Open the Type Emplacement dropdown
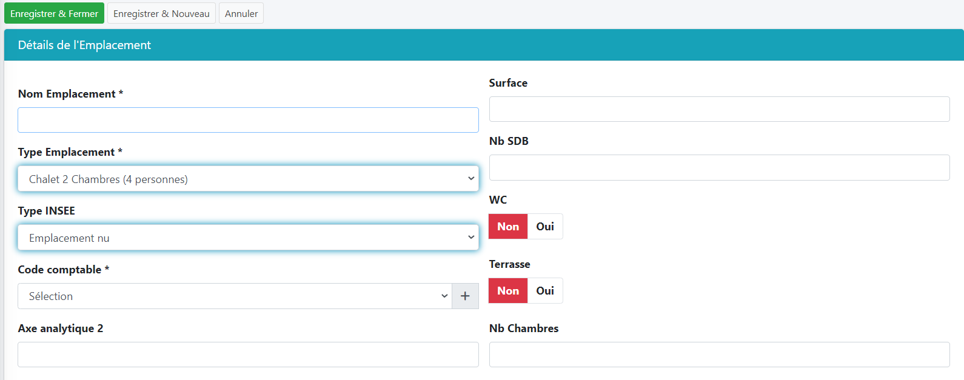The image size is (964, 380). (248, 179)
